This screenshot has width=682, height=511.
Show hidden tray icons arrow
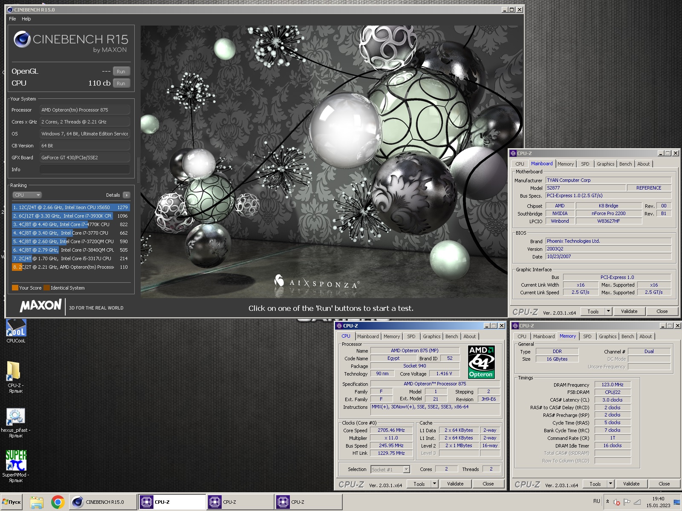(607, 502)
